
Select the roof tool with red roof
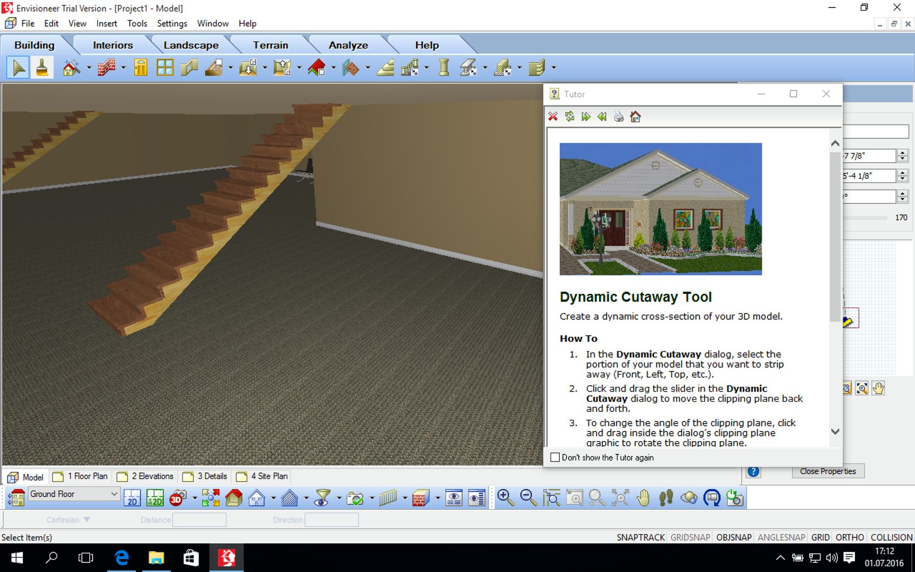tap(317, 68)
